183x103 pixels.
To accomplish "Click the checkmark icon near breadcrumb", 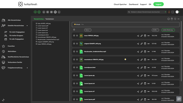I will [x=169, y=19].
